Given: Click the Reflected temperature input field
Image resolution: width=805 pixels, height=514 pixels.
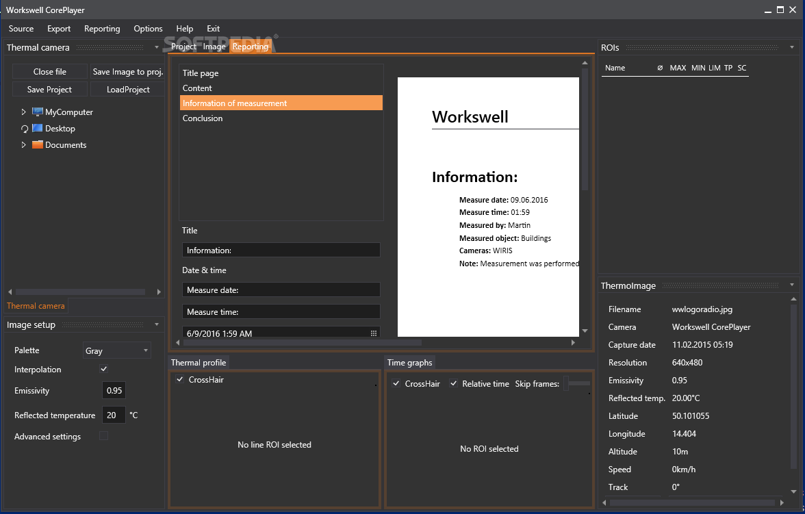Looking at the screenshot, I should pos(114,415).
